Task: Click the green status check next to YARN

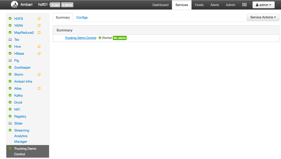Action: pos(10,25)
